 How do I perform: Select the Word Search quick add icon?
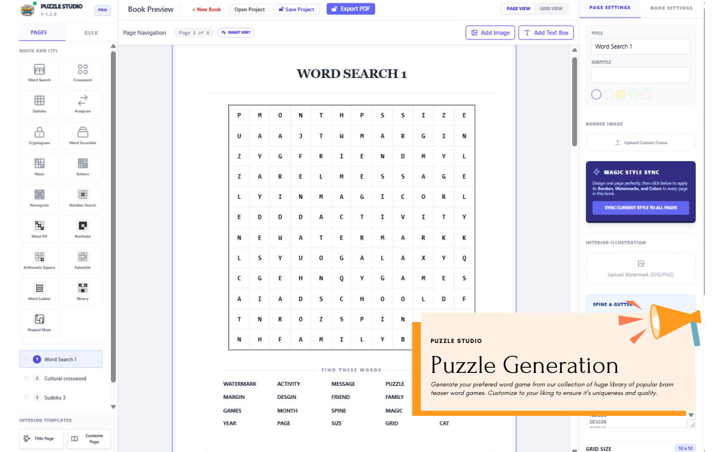pyautogui.click(x=39, y=72)
